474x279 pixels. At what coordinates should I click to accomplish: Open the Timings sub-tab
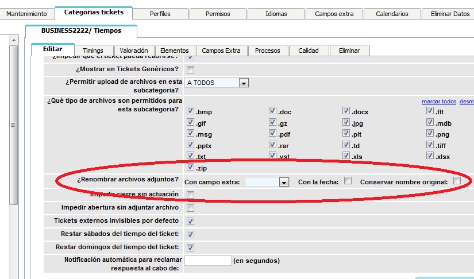point(93,51)
